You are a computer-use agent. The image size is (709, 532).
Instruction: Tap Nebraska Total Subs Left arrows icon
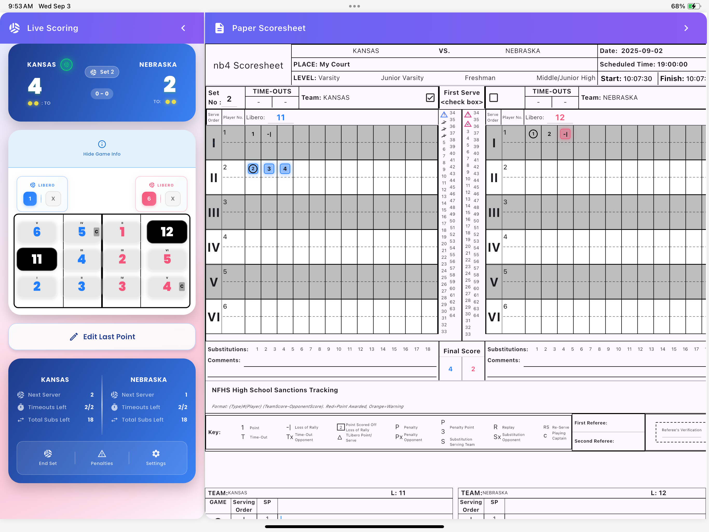pyautogui.click(x=114, y=420)
